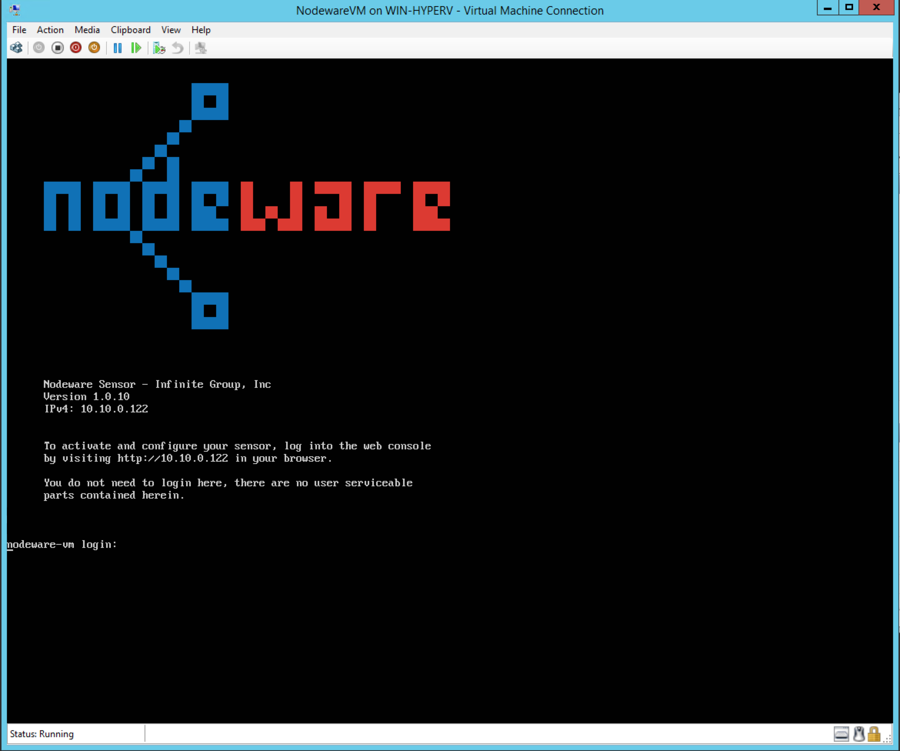The height and width of the screenshot is (751, 900).
Task: Click the "You do not need to login here" line
Action: 228,483
